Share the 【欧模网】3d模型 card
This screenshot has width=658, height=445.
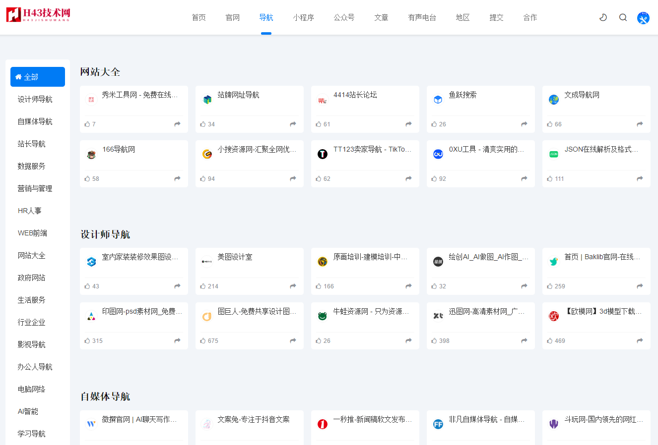click(x=640, y=341)
